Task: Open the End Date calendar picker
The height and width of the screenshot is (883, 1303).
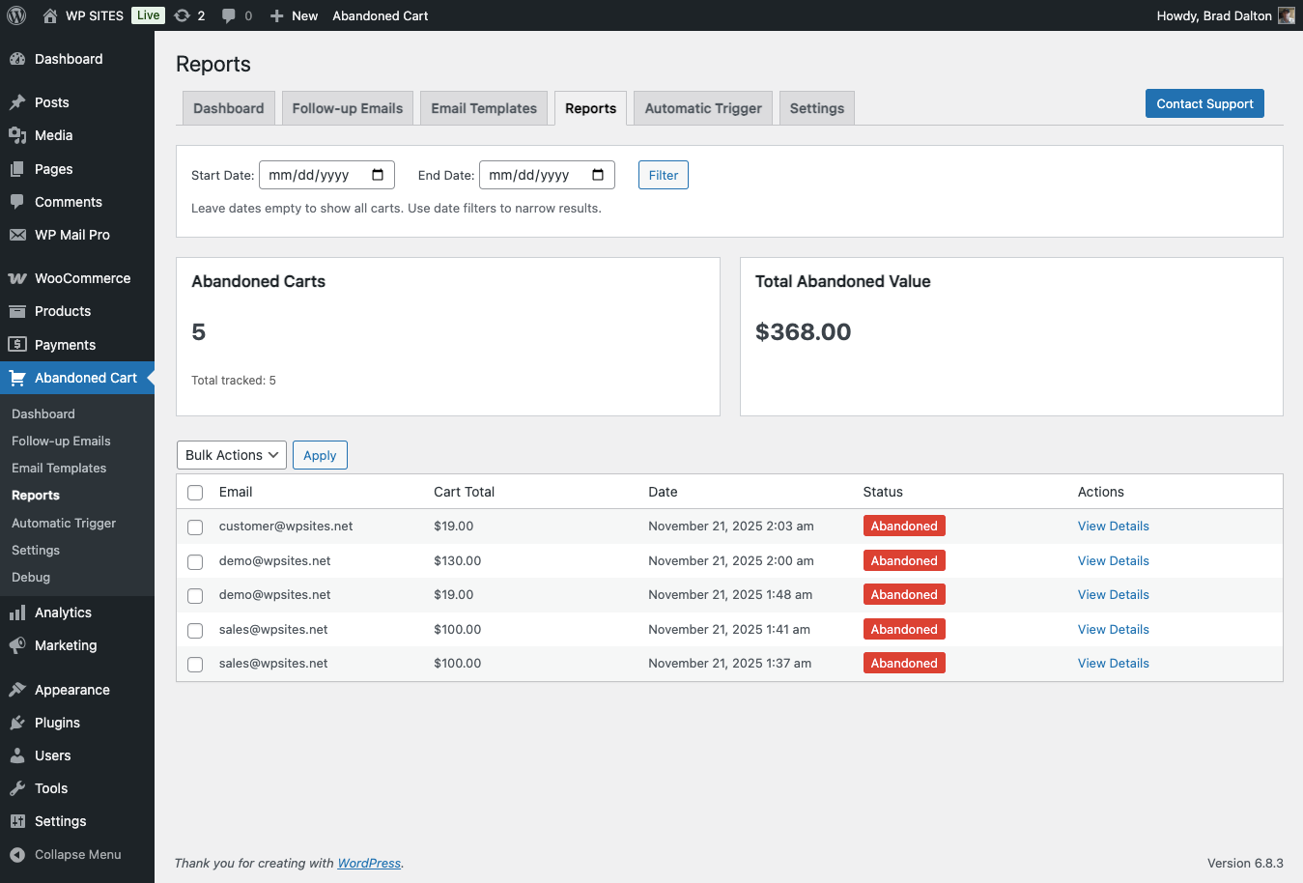Action: coord(598,175)
